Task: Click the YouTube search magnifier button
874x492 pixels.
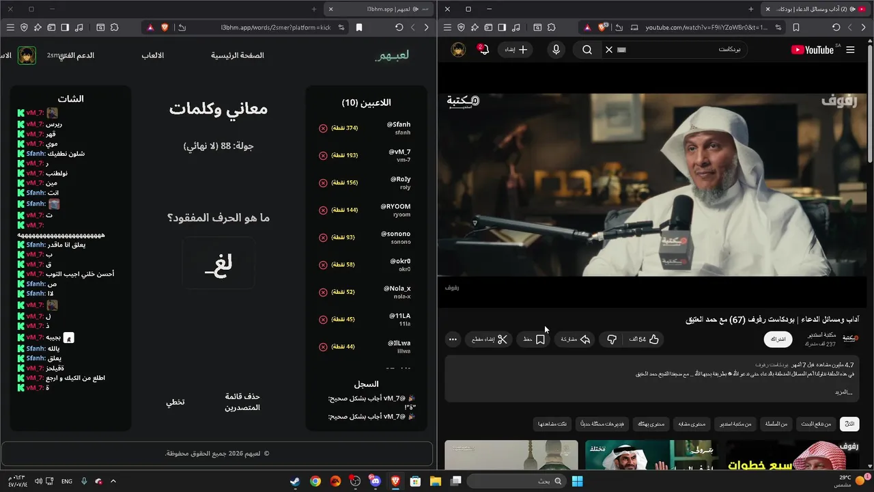Action: (587, 50)
